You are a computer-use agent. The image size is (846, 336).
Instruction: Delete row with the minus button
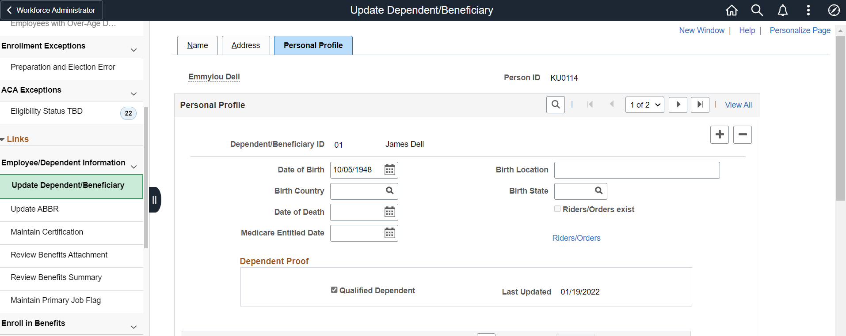(x=742, y=134)
